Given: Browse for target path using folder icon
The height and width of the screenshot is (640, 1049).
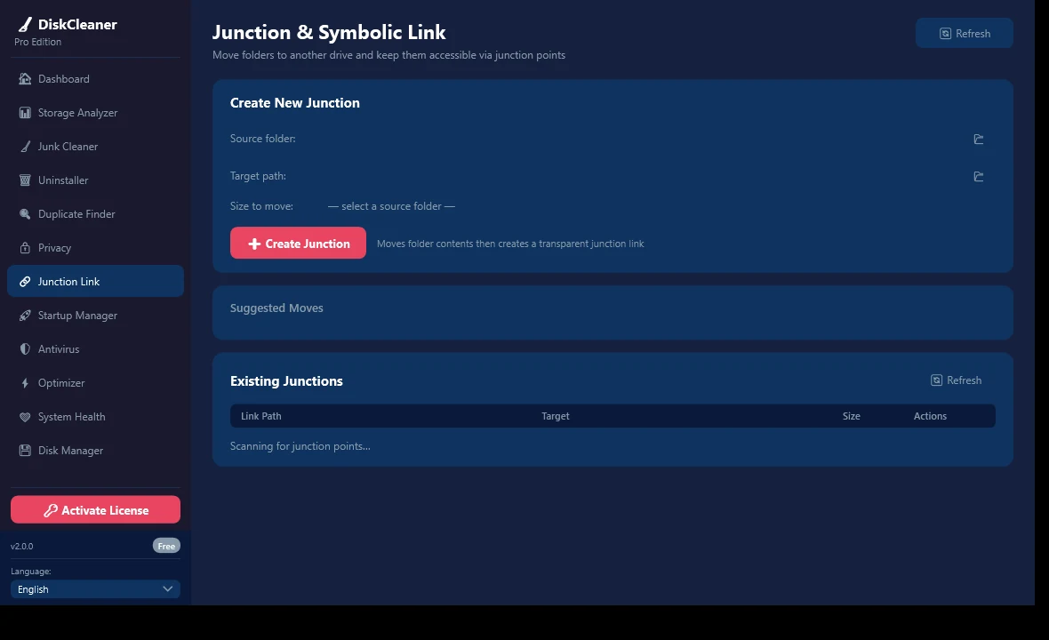Looking at the screenshot, I should 978,177.
